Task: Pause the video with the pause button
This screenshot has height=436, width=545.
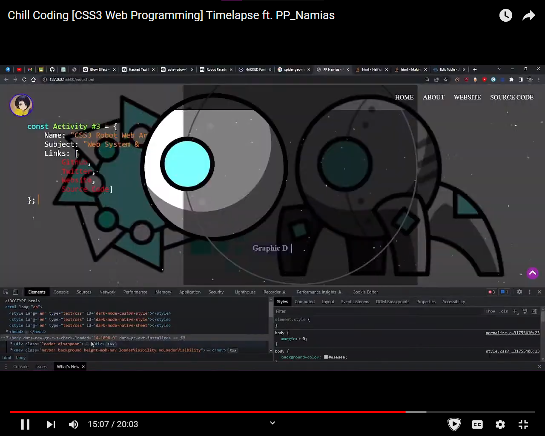Action: pyautogui.click(x=25, y=424)
